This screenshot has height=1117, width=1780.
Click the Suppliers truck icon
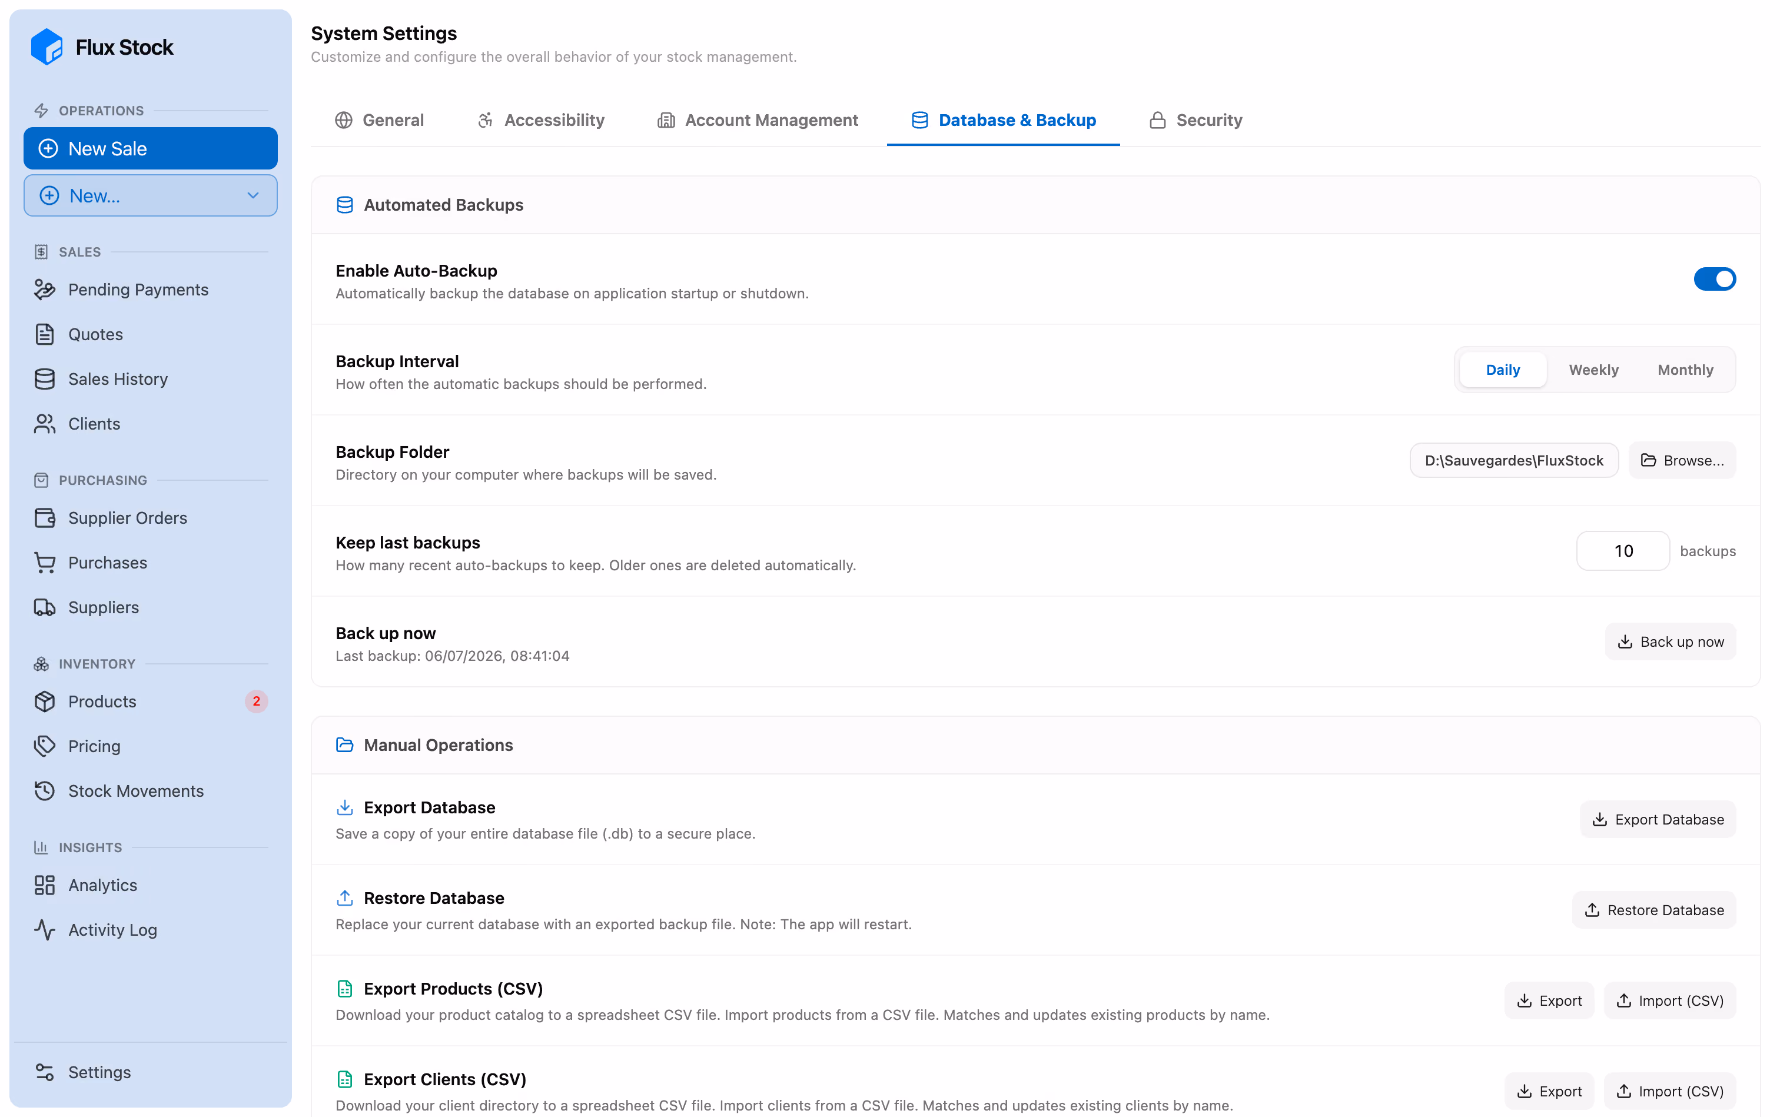(44, 607)
